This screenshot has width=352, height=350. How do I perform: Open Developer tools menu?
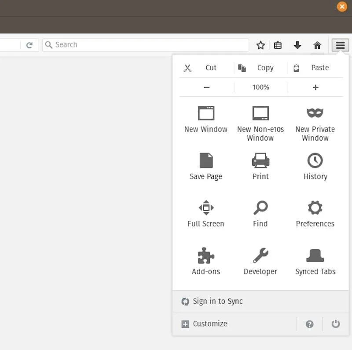pyautogui.click(x=260, y=260)
